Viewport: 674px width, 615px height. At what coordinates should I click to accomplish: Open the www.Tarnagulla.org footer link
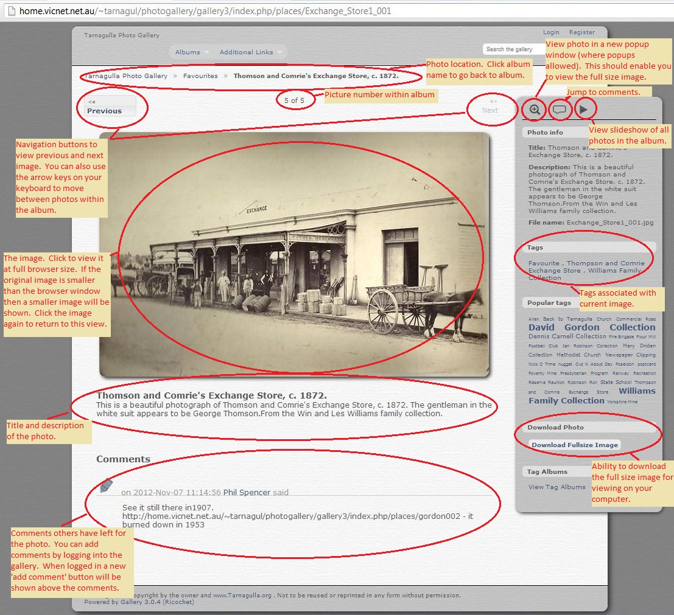242,596
